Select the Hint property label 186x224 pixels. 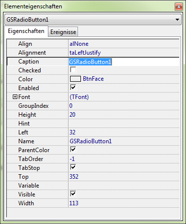pos(24,124)
